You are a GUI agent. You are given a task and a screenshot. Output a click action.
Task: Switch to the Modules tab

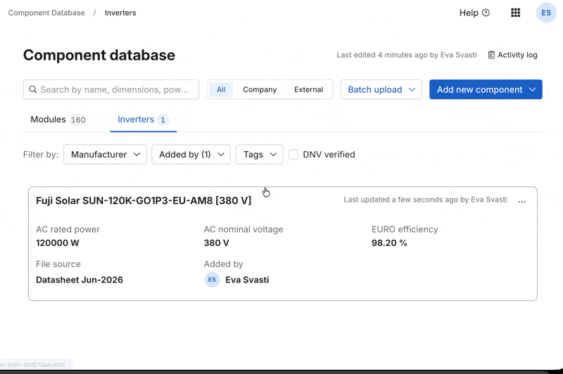point(58,120)
